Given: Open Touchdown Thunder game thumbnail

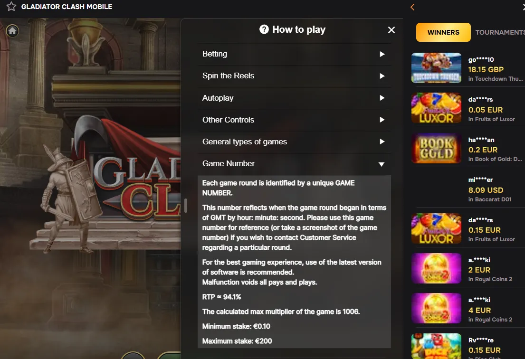Looking at the screenshot, I should (x=436, y=67).
